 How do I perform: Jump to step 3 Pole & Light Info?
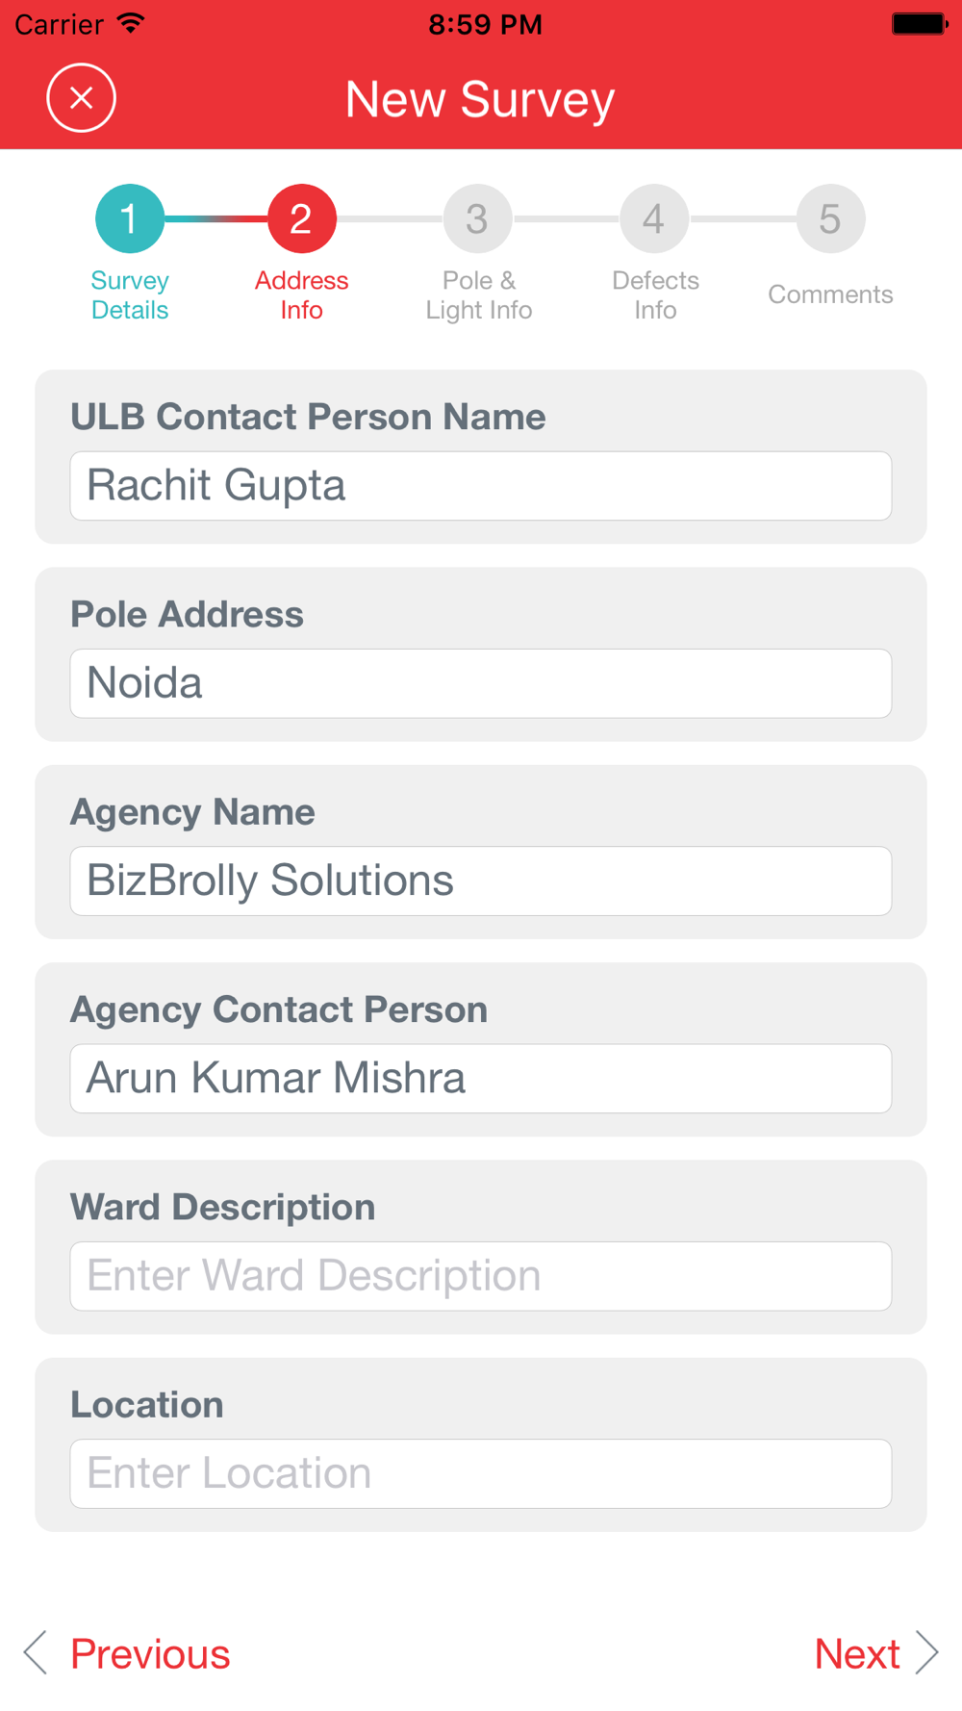click(x=477, y=218)
